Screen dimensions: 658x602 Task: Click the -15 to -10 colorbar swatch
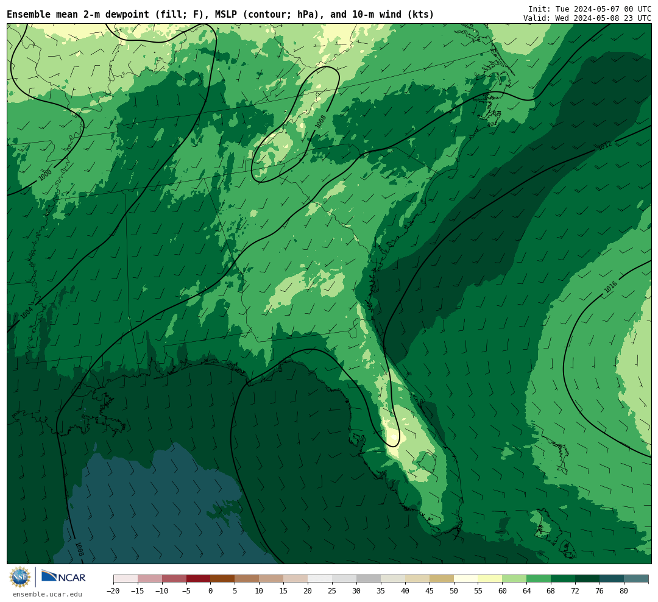pos(150,579)
